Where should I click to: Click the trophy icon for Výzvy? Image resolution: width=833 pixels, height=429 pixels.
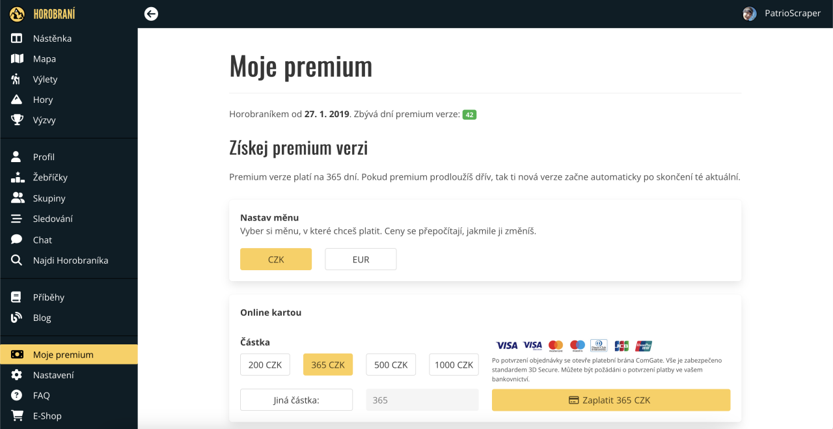point(17,120)
